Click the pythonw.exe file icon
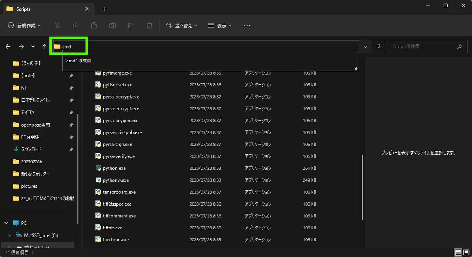This screenshot has width=472, height=257. 98,180
